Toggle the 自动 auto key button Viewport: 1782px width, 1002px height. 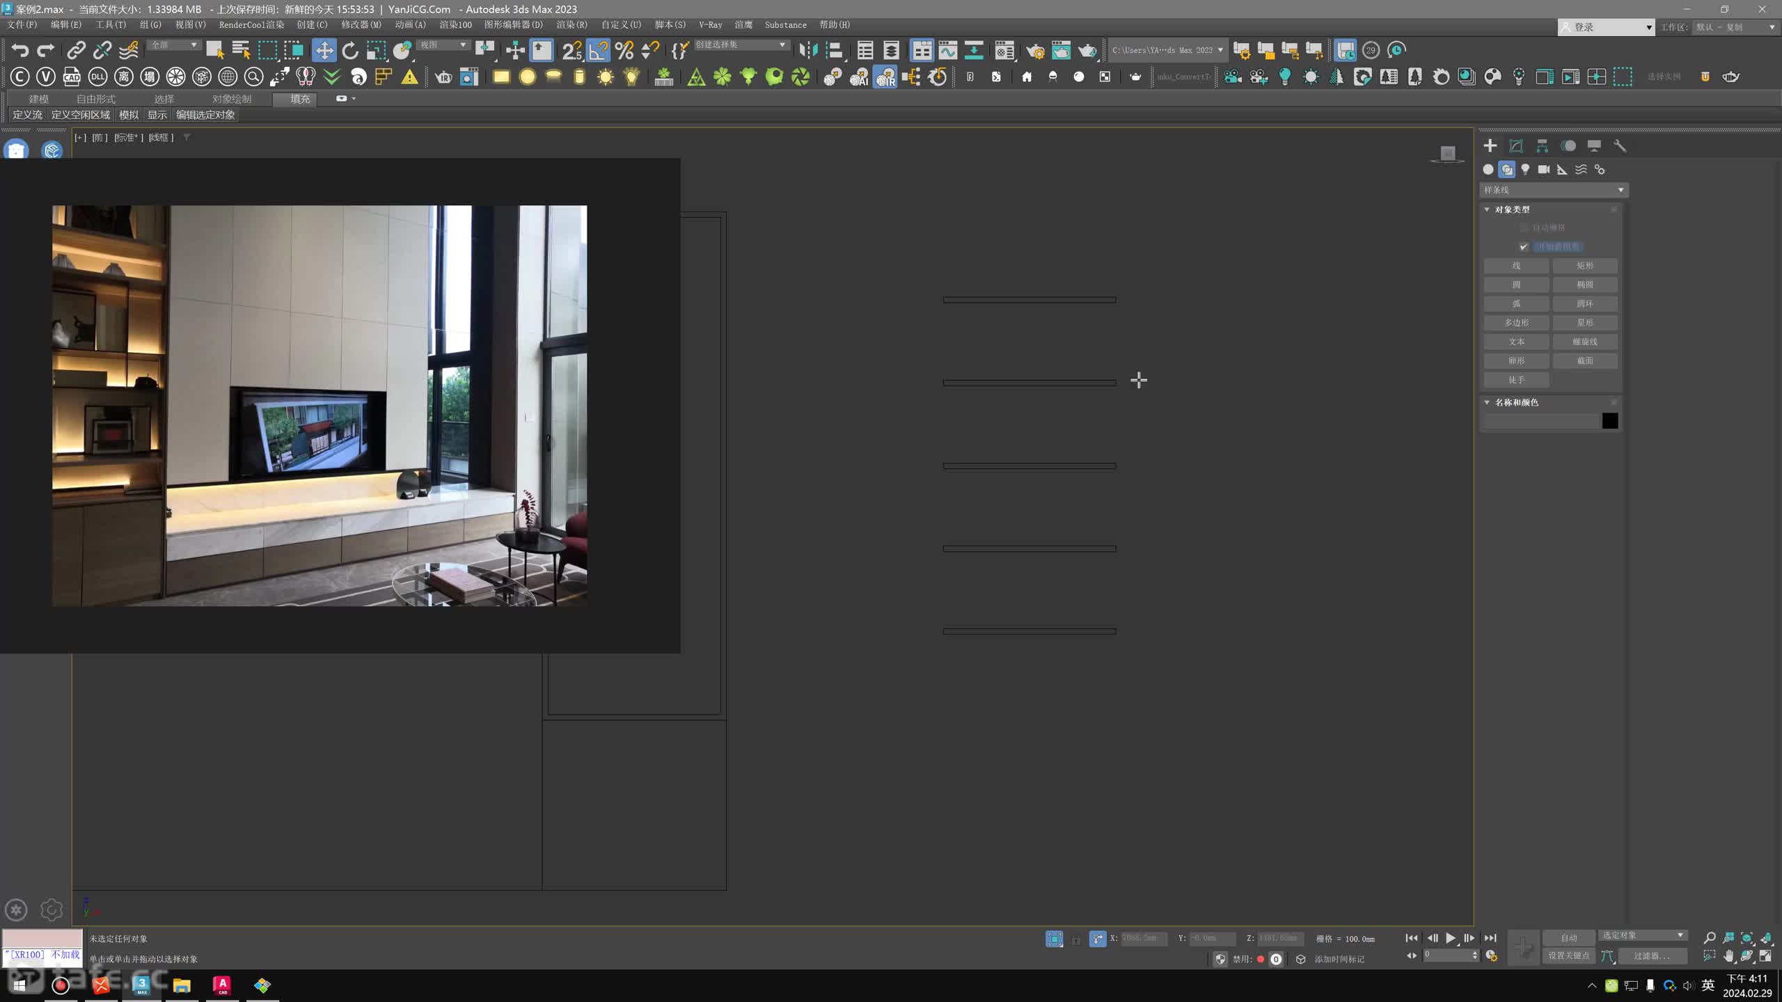[x=1569, y=937]
